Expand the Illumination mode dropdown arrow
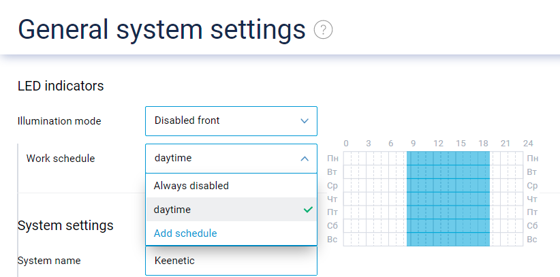 [x=305, y=121]
